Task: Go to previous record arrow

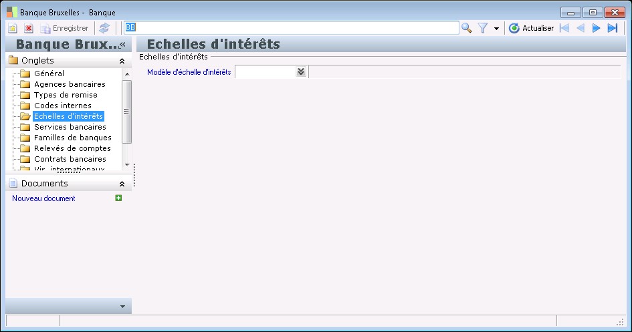Action: (581, 28)
